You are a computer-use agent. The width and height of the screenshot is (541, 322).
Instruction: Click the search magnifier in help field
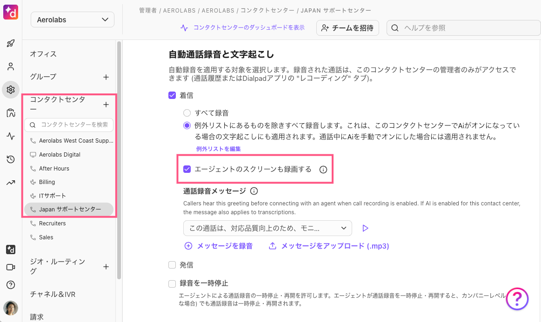395,28
